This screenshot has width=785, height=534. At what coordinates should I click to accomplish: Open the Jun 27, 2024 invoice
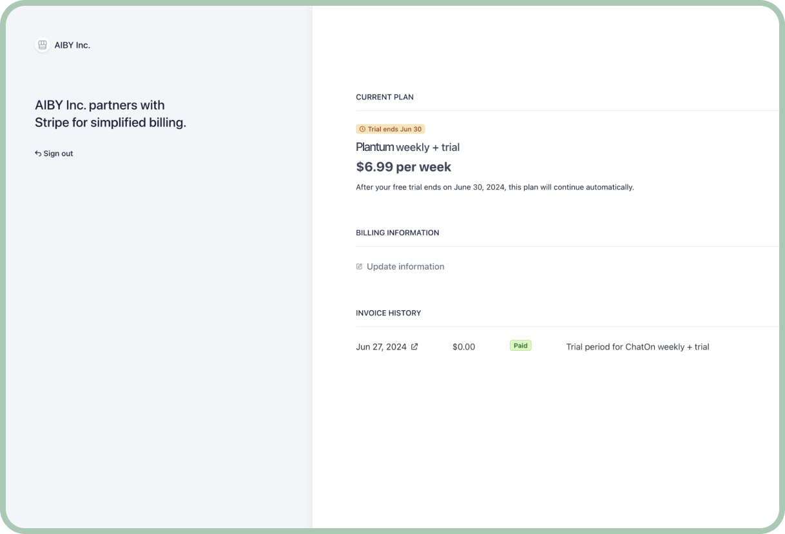pos(381,347)
